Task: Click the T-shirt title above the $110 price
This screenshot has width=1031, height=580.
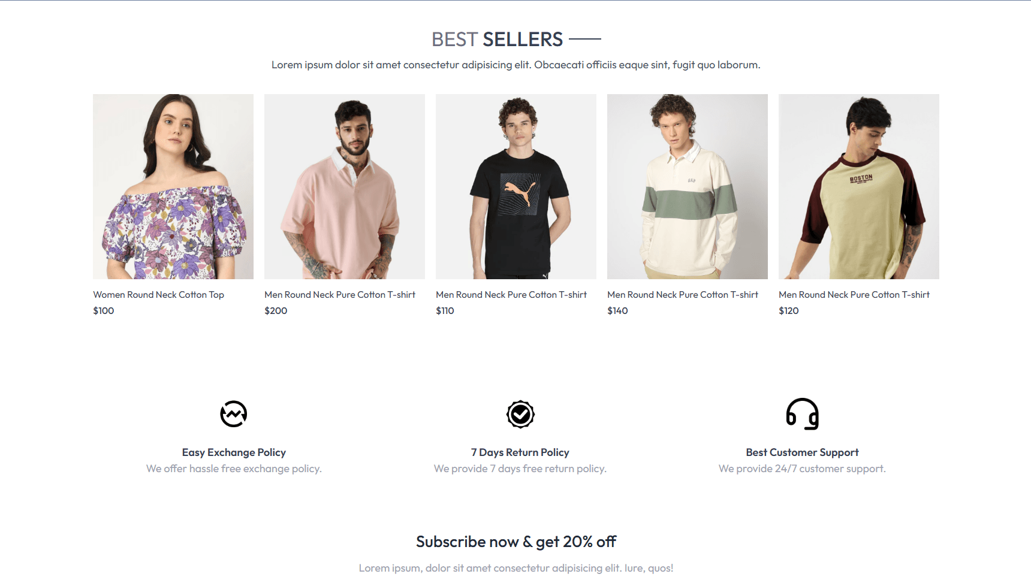Action: tap(511, 295)
